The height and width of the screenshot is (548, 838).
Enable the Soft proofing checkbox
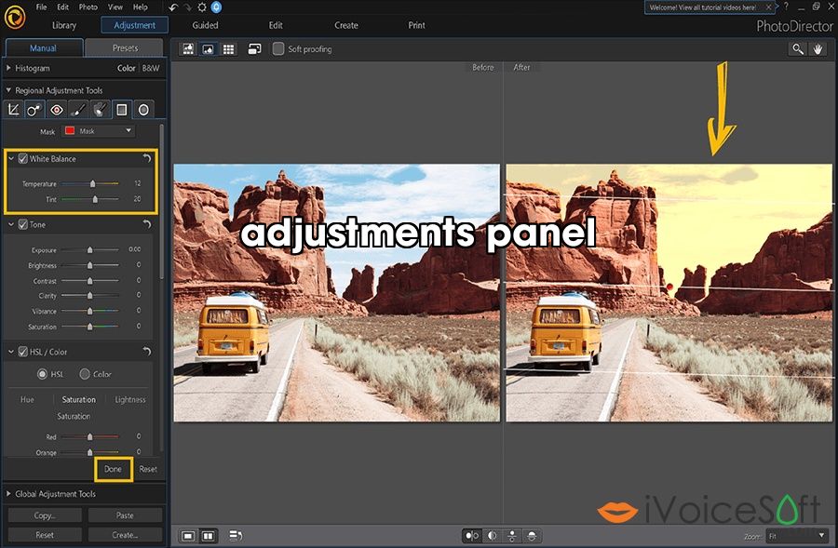[x=278, y=49]
